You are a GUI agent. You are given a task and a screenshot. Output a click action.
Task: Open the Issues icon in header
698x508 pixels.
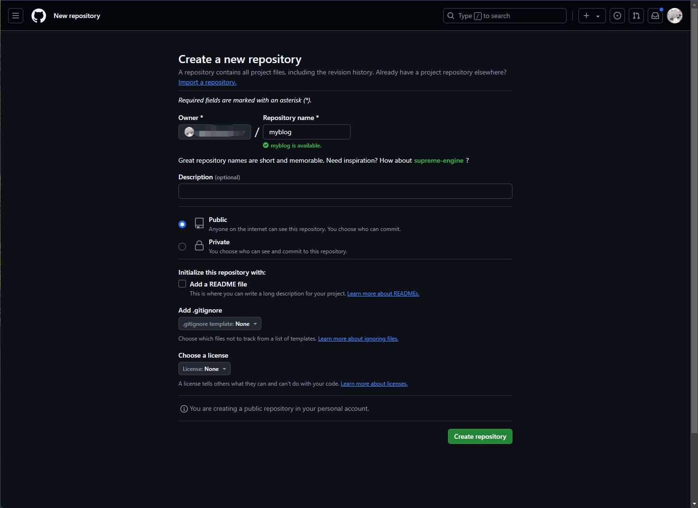[x=617, y=16]
